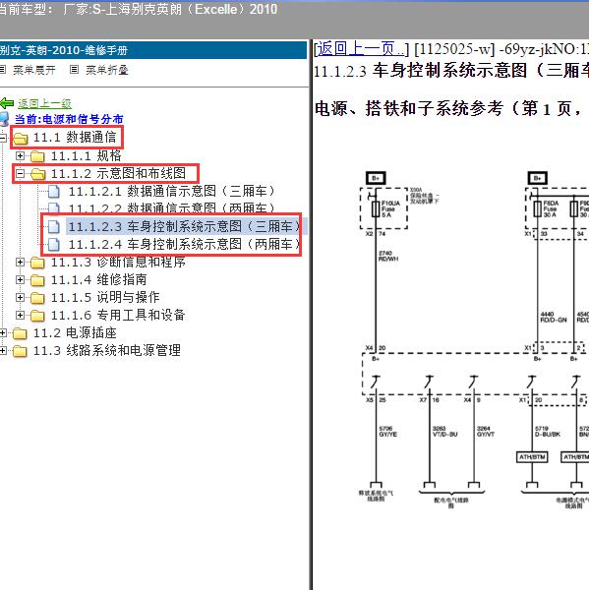Click the icon beside 菜单折叠

tap(74, 70)
